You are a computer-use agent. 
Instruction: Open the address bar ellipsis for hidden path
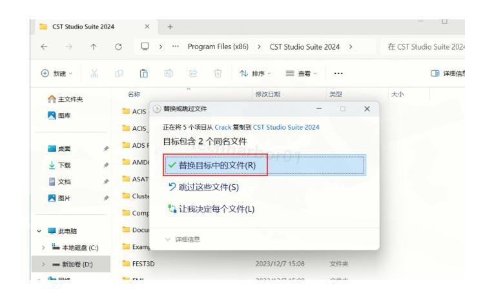(176, 46)
